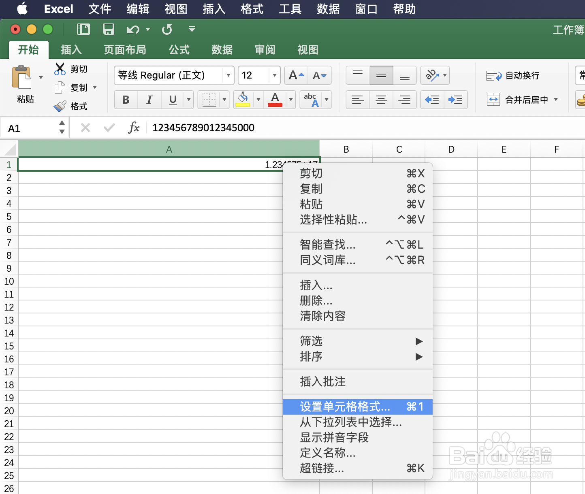585x494 pixels.
Task: Expand font color dropdown arrow
Action: (x=290, y=100)
